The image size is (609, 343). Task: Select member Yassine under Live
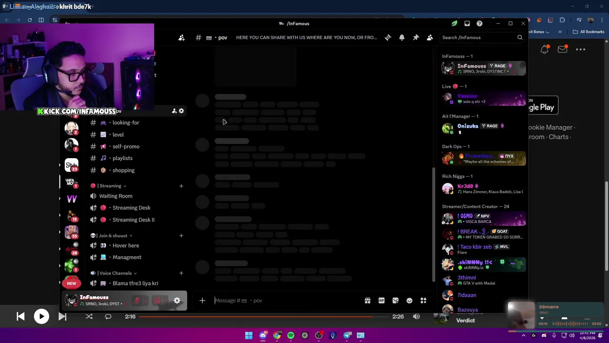[x=483, y=98]
